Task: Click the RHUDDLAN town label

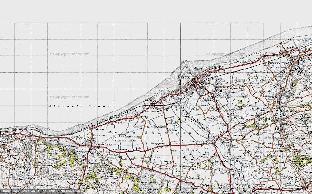Action: tap(234, 135)
